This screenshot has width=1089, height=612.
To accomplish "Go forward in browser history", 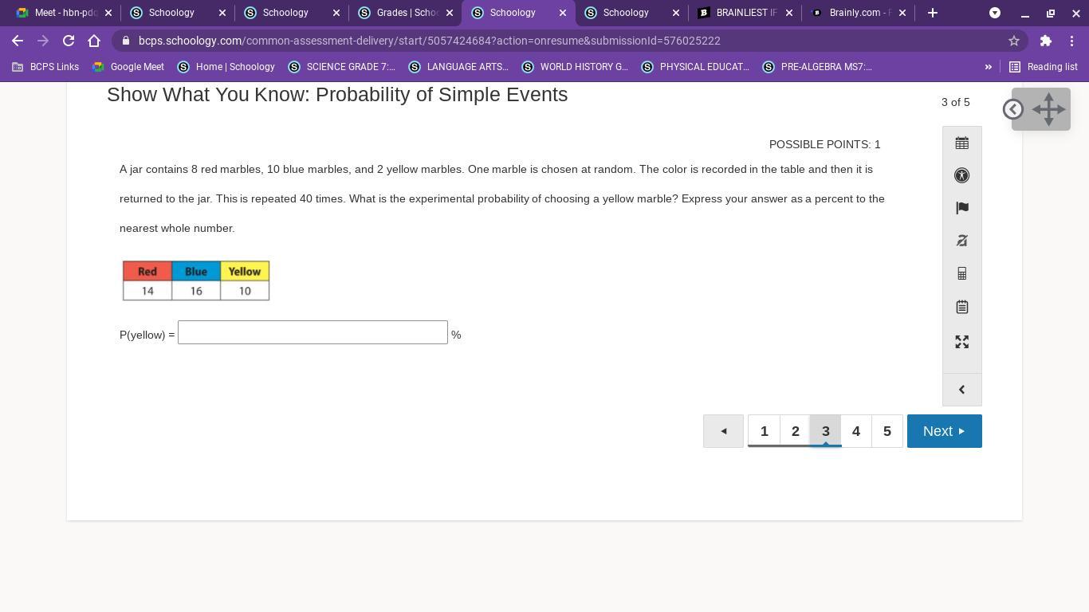I will tap(43, 41).
